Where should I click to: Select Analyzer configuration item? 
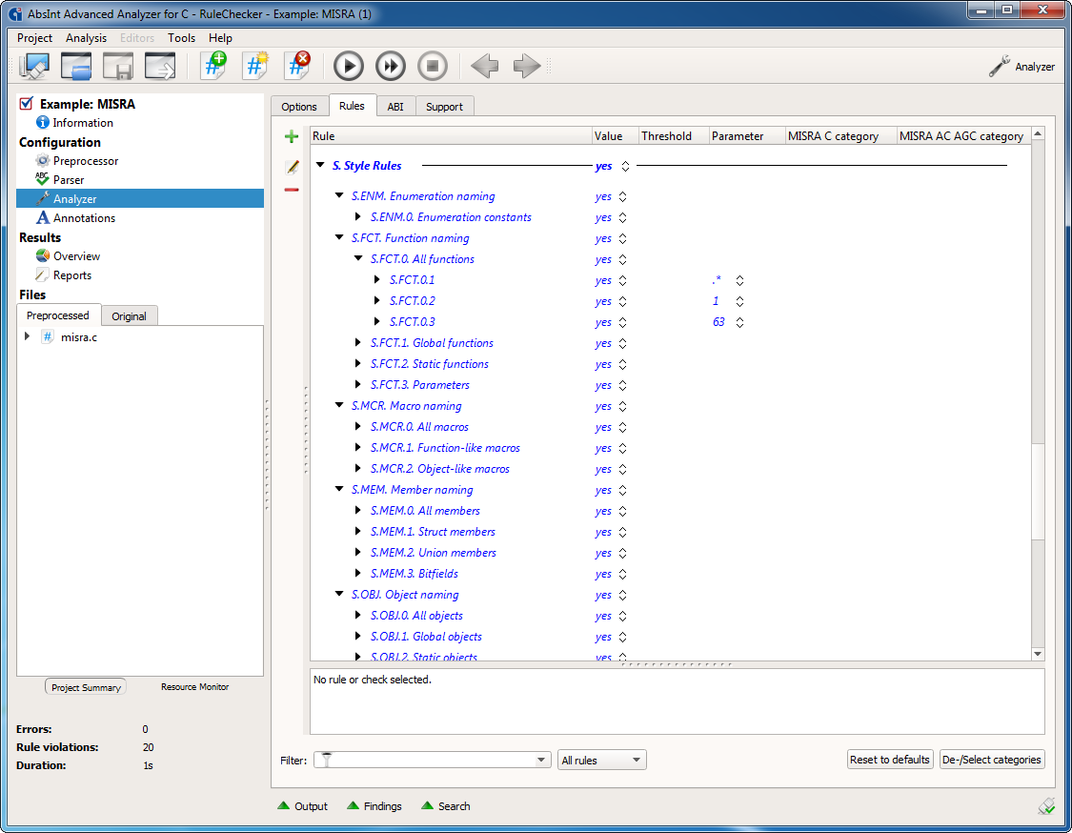[x=140, y=198]
